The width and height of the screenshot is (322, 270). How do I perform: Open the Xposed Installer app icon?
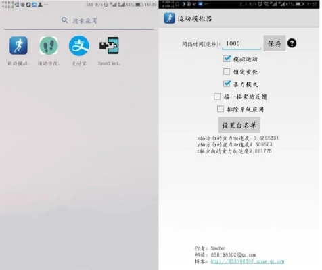click(109, 46)
